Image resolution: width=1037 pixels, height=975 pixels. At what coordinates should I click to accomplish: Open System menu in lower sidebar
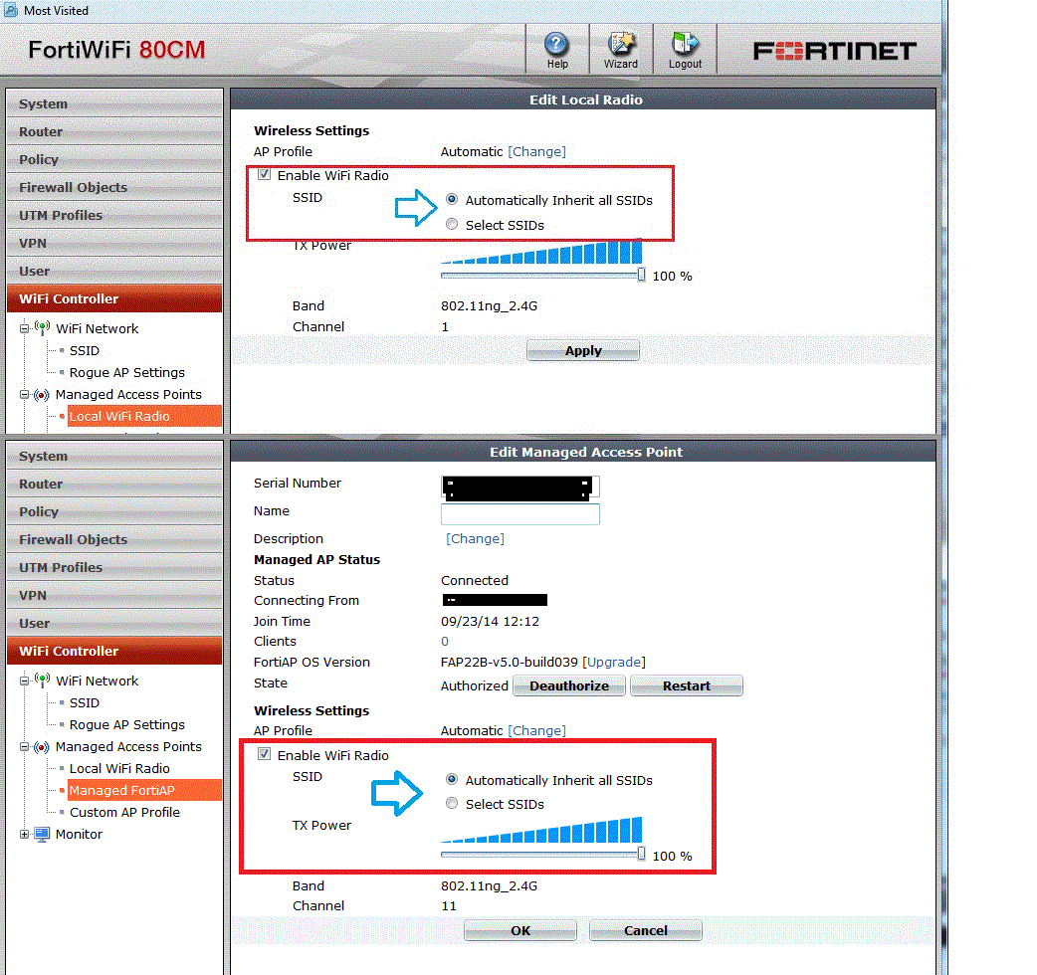coord(114,456)
